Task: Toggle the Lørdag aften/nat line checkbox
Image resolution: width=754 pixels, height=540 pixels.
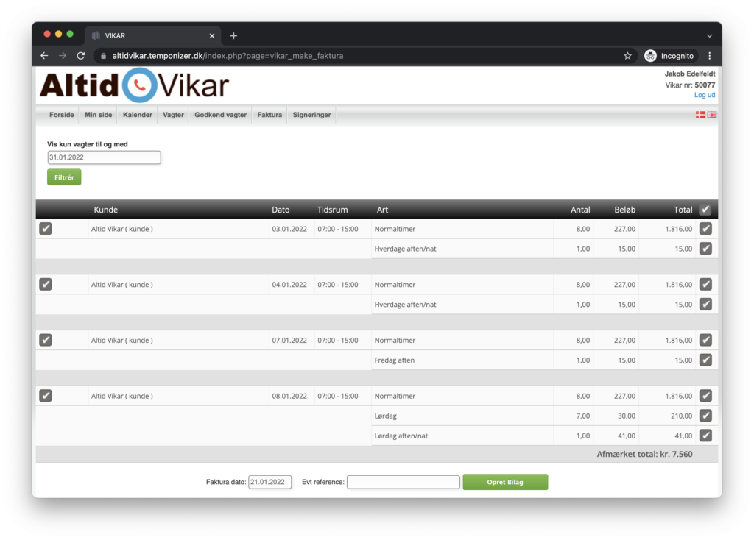Action: tap(705, 436)
